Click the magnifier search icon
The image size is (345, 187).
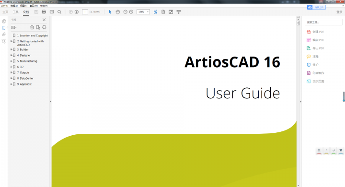coord(59,12)
